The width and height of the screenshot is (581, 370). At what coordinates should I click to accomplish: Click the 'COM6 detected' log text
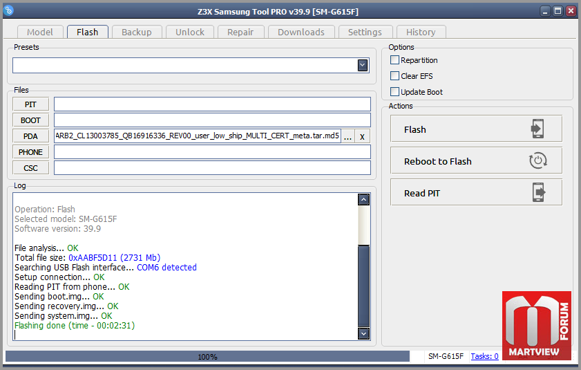166,267
